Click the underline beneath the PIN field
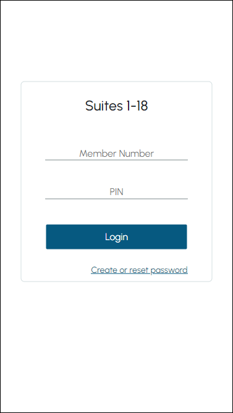The image size is (233, 413). [116, 199]
